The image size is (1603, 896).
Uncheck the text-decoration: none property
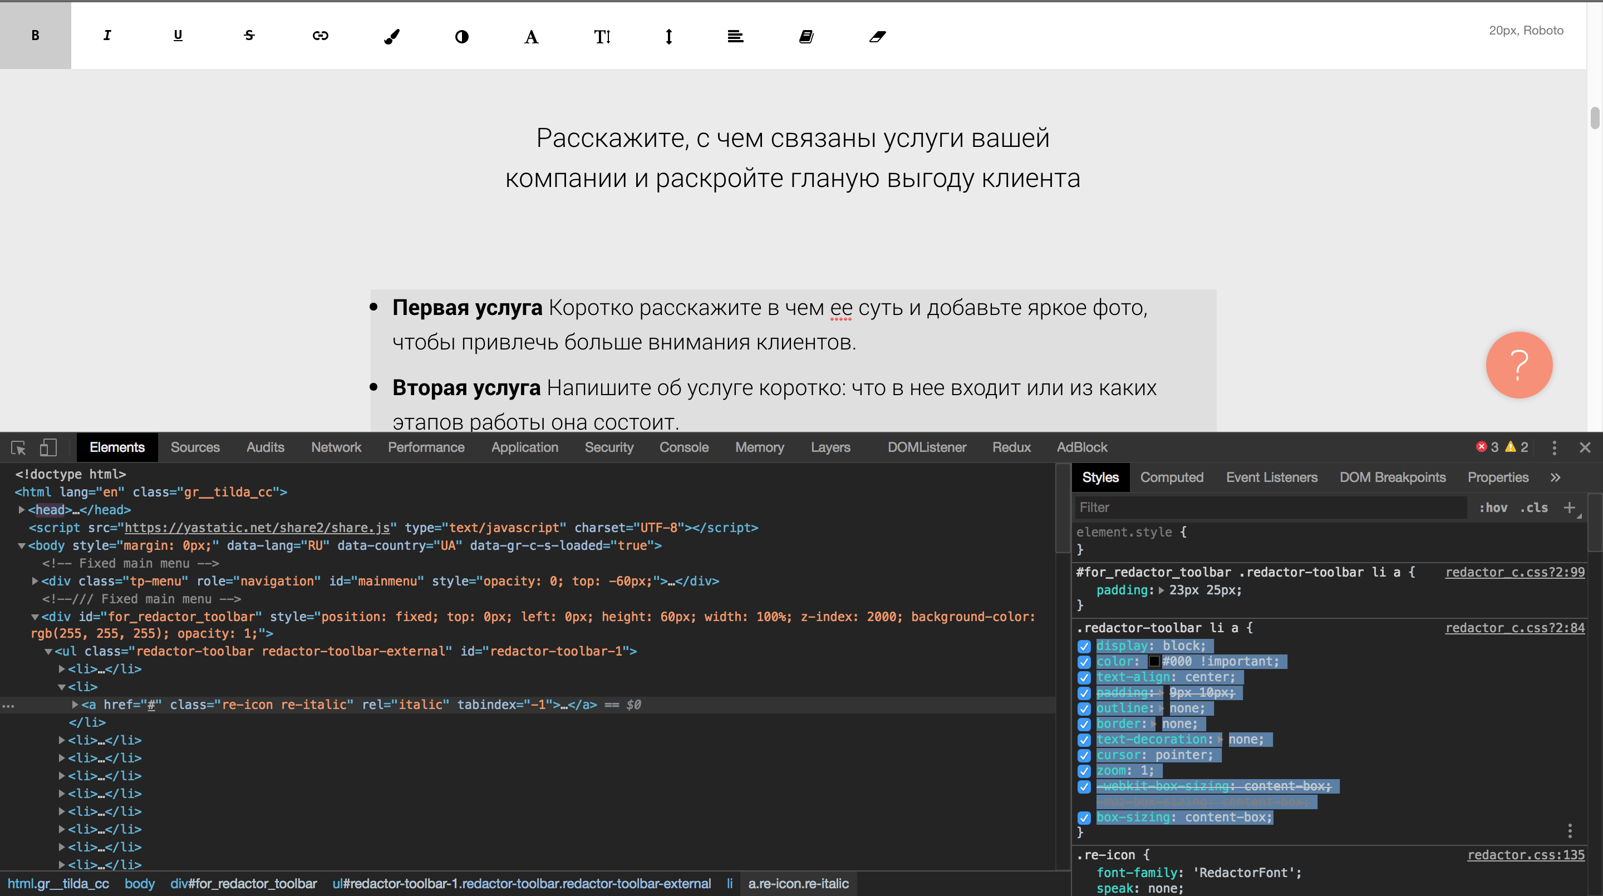point(1084,739)
